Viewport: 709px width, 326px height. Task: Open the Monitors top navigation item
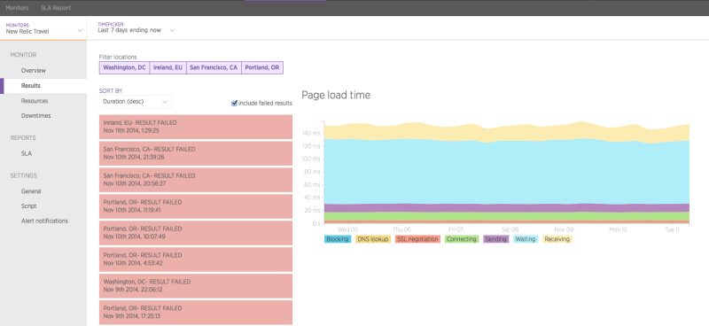17,8
